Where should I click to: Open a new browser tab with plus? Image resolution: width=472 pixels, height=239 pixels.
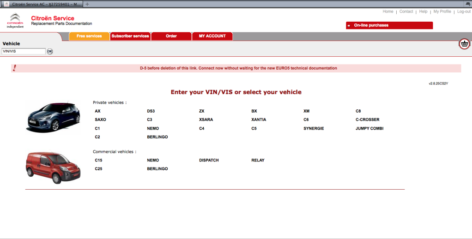pyautogui.click(x=87, y=4)
